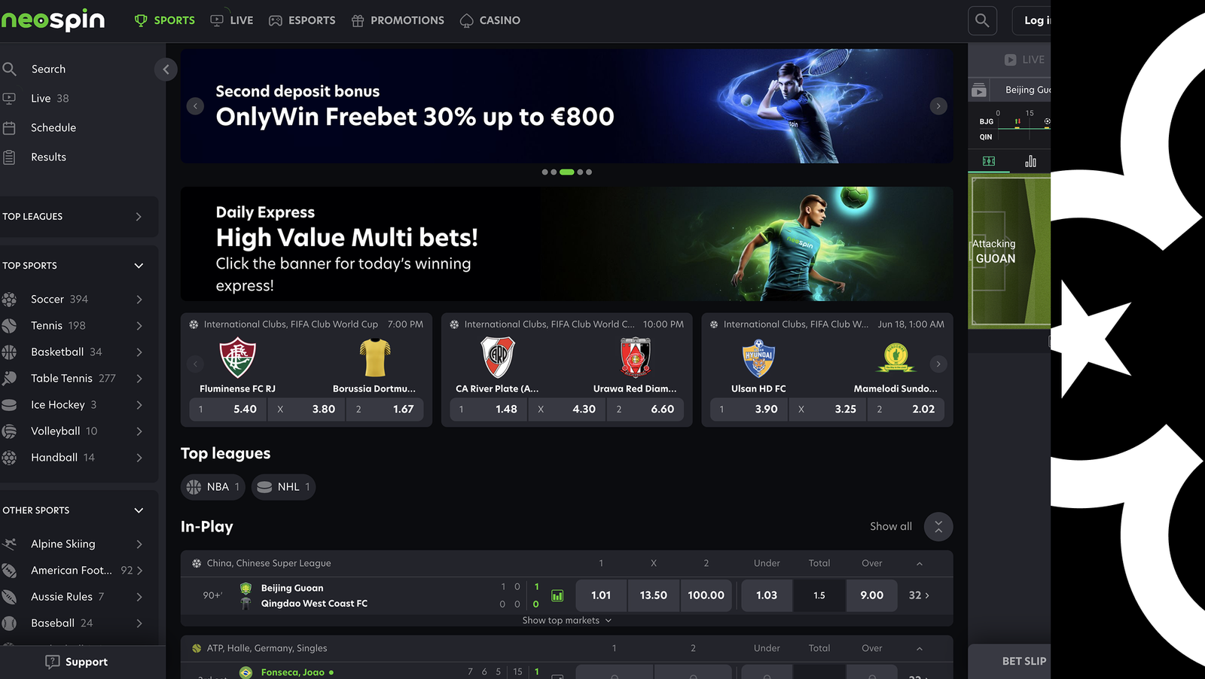Viewport: 1205px width, 679px height.
Task: Open the search magnifier icon in header
Action: (x=982, y=20)
